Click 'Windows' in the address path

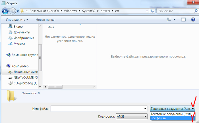71,11
